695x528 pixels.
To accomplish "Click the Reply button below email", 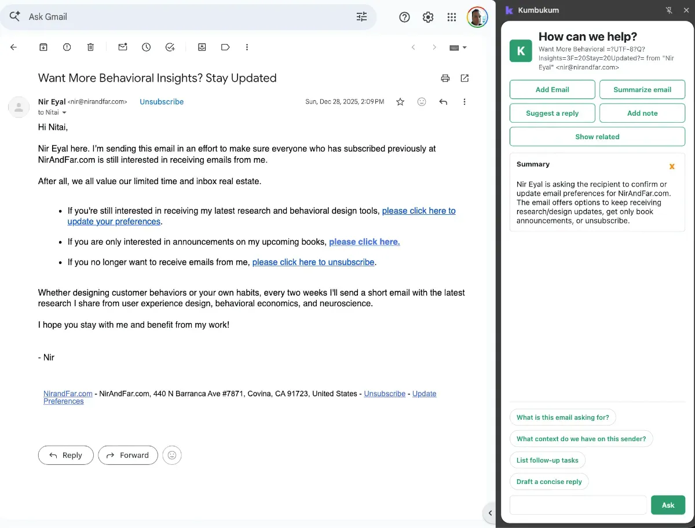I will [65, 456].
